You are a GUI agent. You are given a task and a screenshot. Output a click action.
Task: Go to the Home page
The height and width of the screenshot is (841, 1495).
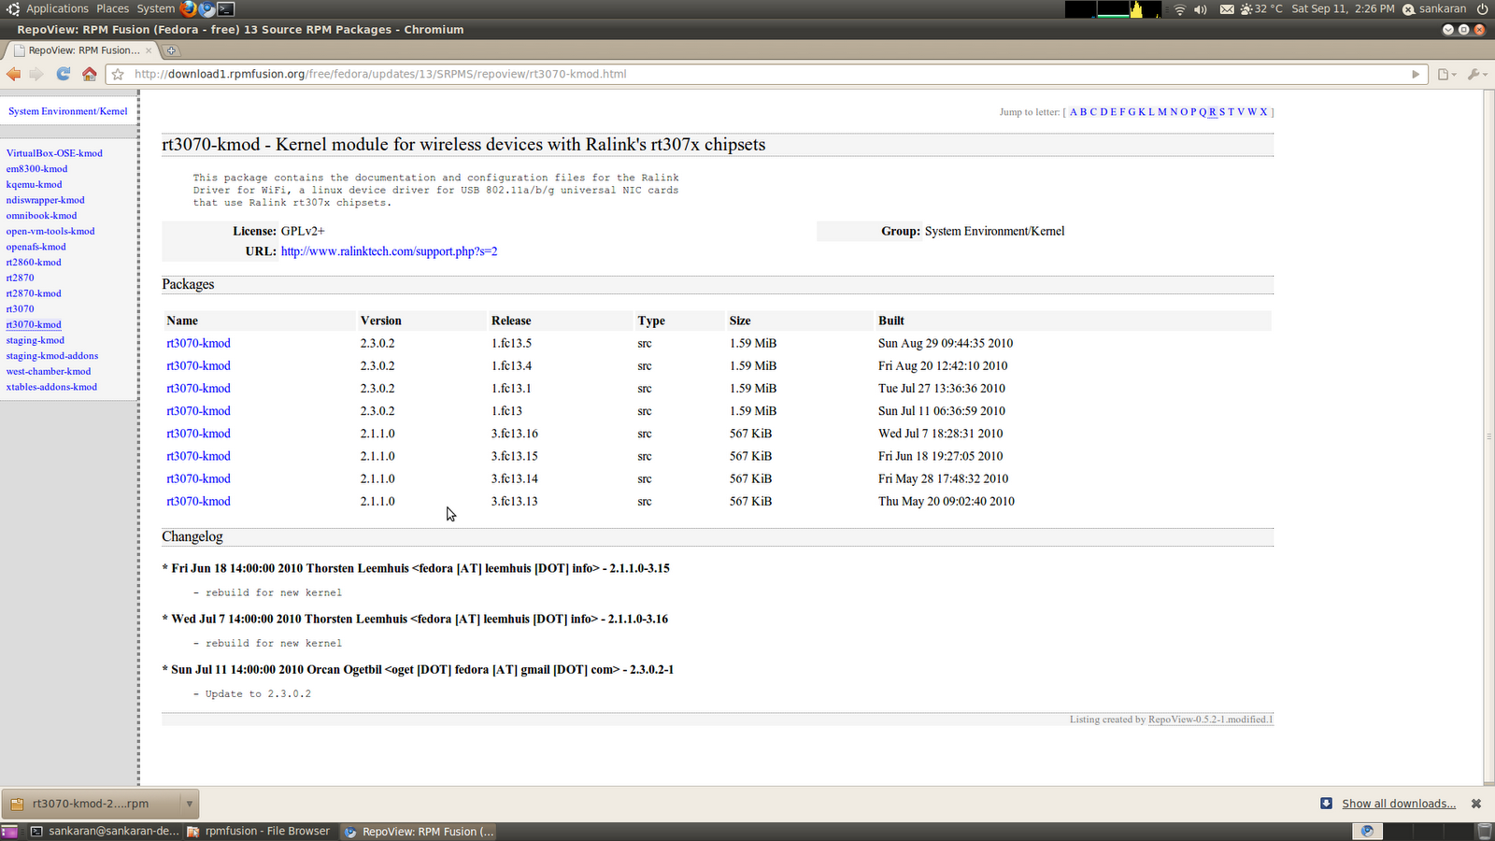click(x=90, y=74)
